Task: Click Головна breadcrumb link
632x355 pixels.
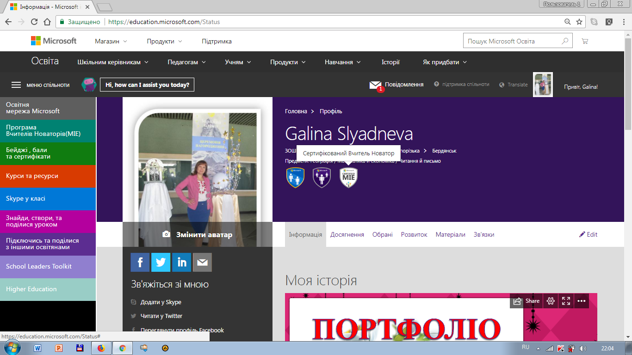Action: point(296,111)
